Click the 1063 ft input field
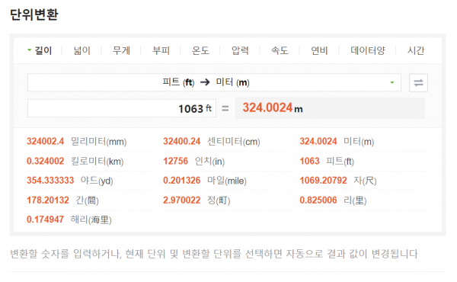457x282 pixels. pos(122,108)
